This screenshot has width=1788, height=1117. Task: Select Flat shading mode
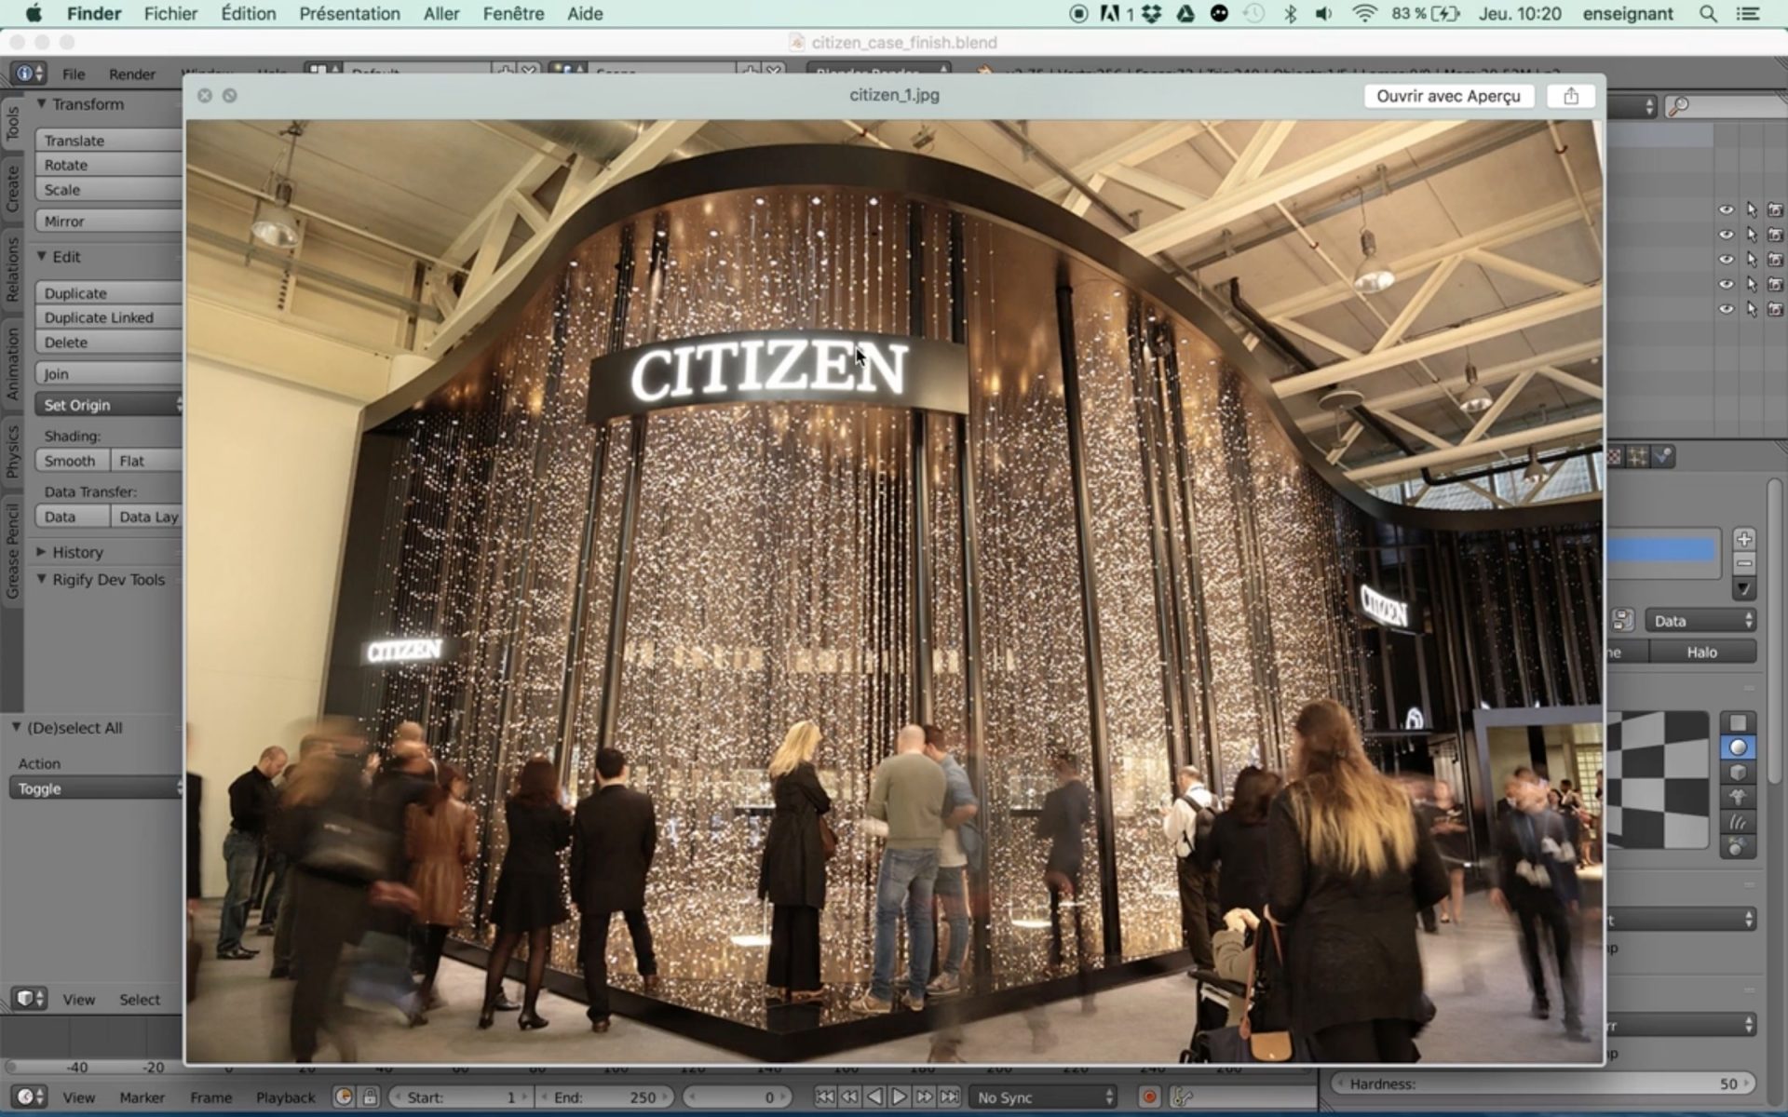coord(130,460)
